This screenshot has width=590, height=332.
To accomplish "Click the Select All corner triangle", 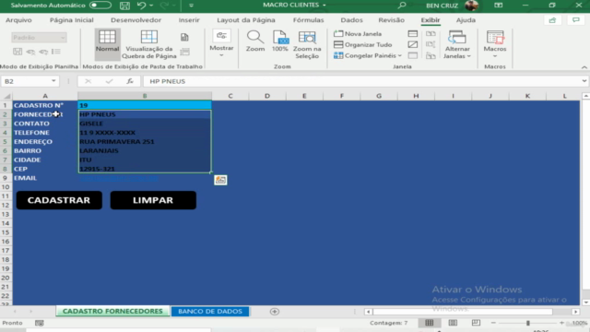I will [6, 96].
